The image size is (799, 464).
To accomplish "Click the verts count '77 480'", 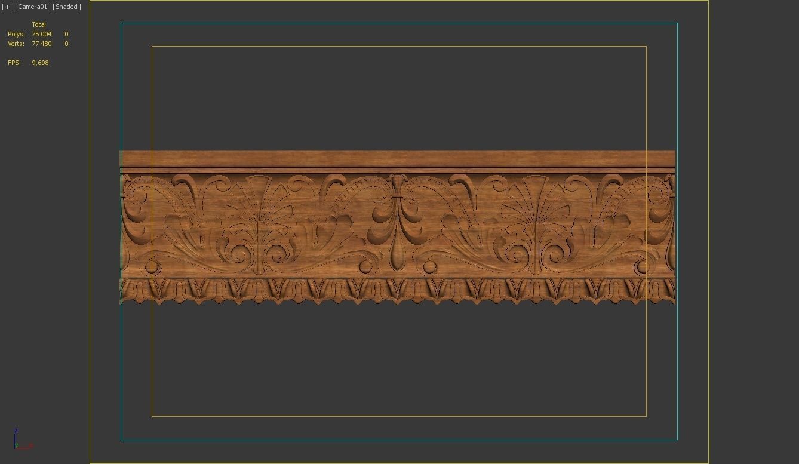I will point(42,44).
